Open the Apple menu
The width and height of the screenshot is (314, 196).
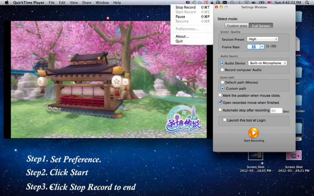tap(7, 3)
